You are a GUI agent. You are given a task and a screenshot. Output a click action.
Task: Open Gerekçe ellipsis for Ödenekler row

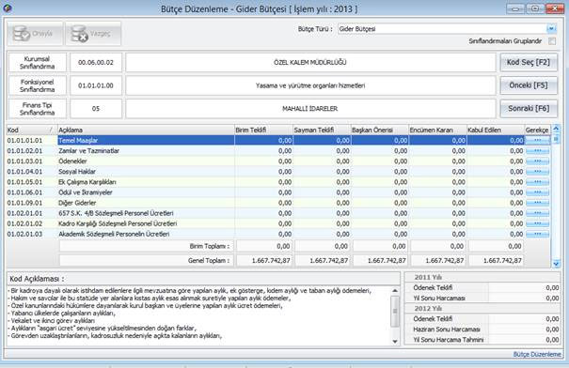(x=537, y=161)
